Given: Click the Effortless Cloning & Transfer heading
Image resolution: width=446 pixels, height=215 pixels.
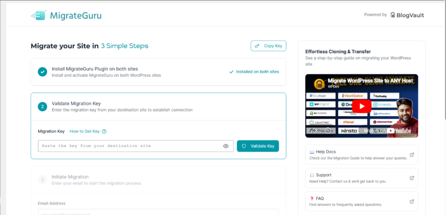Looking at the screenshot, I should (338, 52).
